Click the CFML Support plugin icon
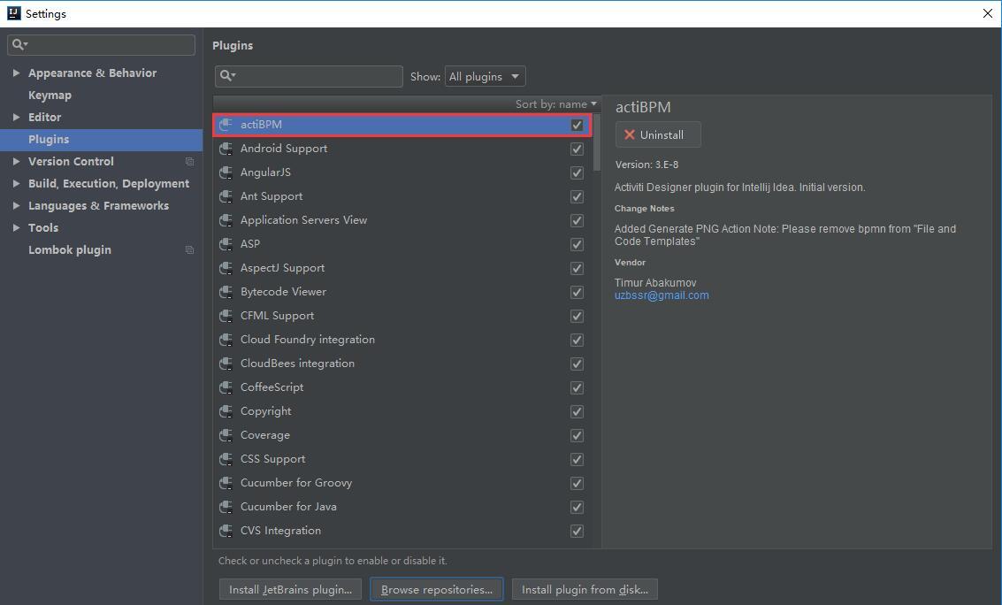The image size is (1002, 605). tap(226, 316)
